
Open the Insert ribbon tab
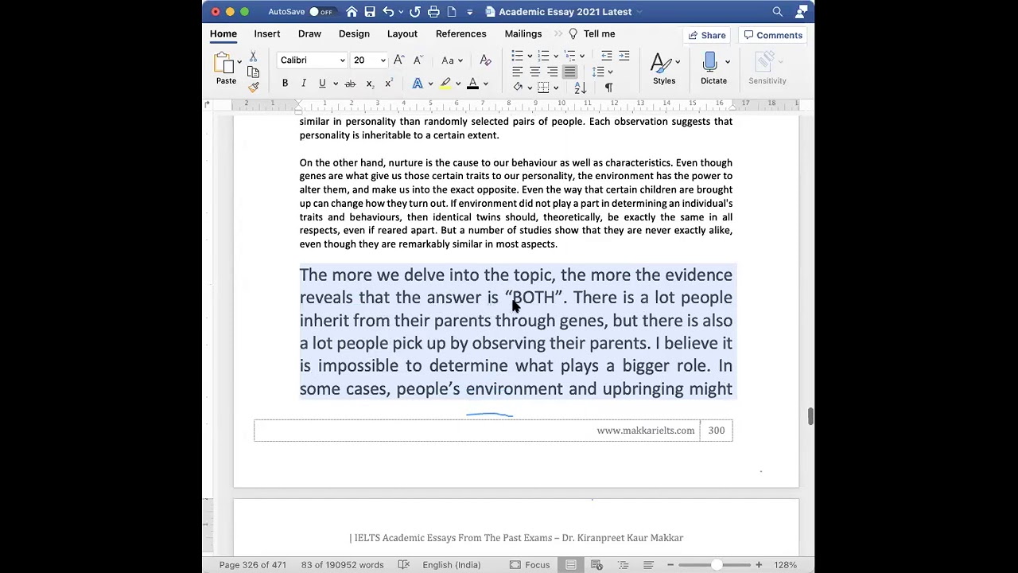267,34
